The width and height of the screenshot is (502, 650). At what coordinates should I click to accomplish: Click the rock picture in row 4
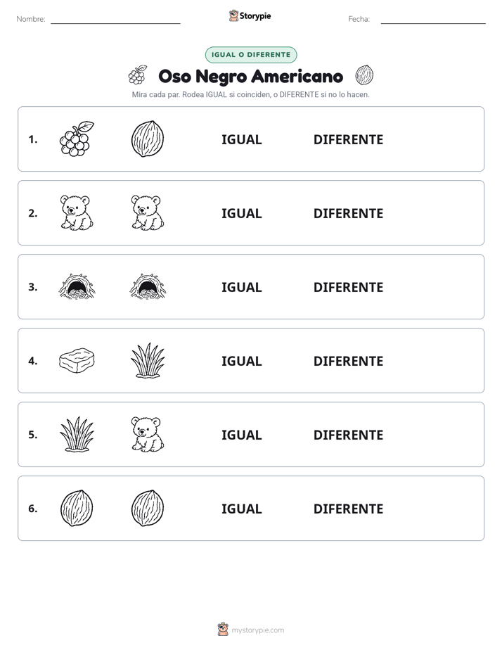point(77,360)
